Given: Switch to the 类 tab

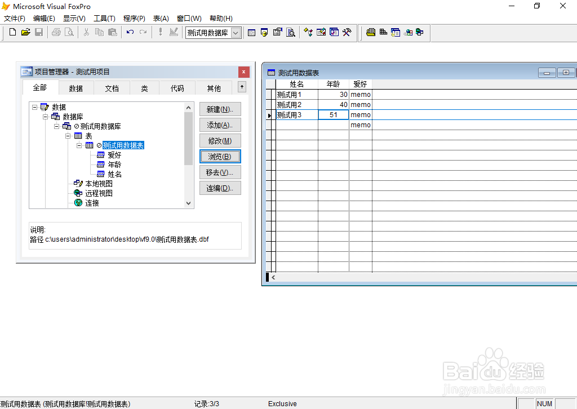Looking at the screenshot, I should tap(144, 88).
